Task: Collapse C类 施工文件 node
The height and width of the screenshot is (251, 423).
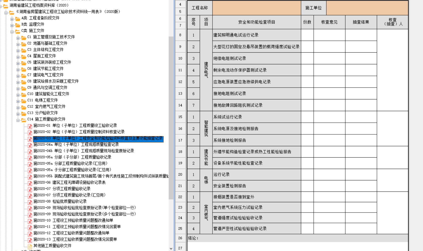Action: point(12,32)
